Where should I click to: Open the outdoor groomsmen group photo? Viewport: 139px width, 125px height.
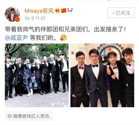37,75
